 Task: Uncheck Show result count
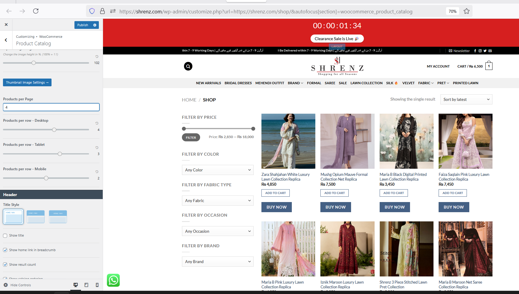pos(5,265)
